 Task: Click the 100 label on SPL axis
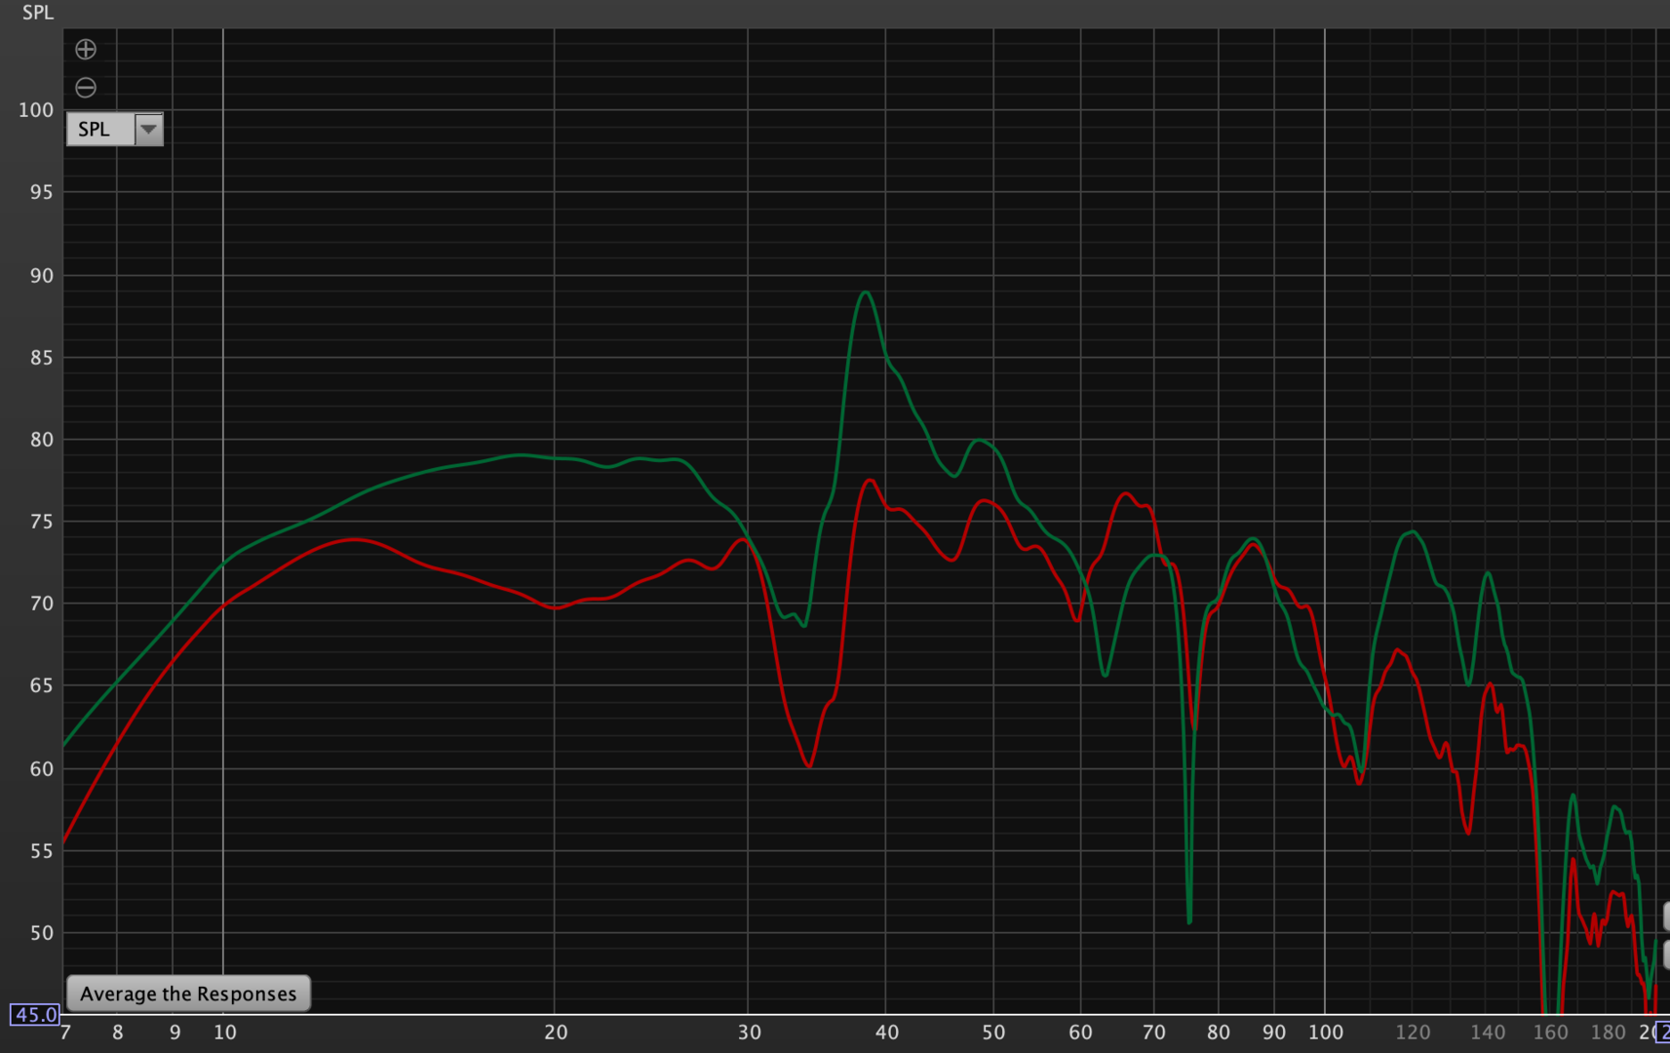[36, 110]
